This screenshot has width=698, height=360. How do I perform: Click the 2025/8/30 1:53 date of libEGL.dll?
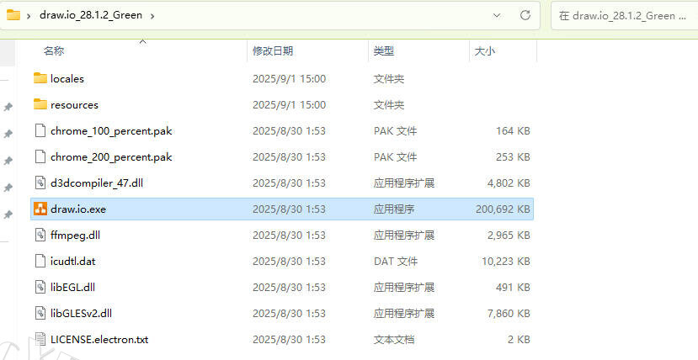click(290, 287)
